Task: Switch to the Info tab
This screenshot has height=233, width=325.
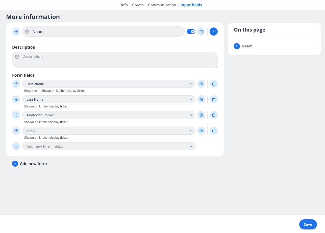Action: [x=124, y=5]
